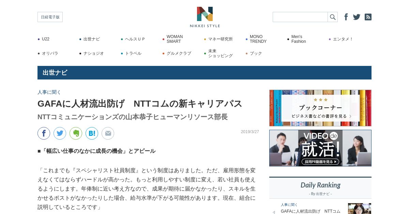Click the search text field
This screenshot has width=409, height=214.
coord(300,17)
